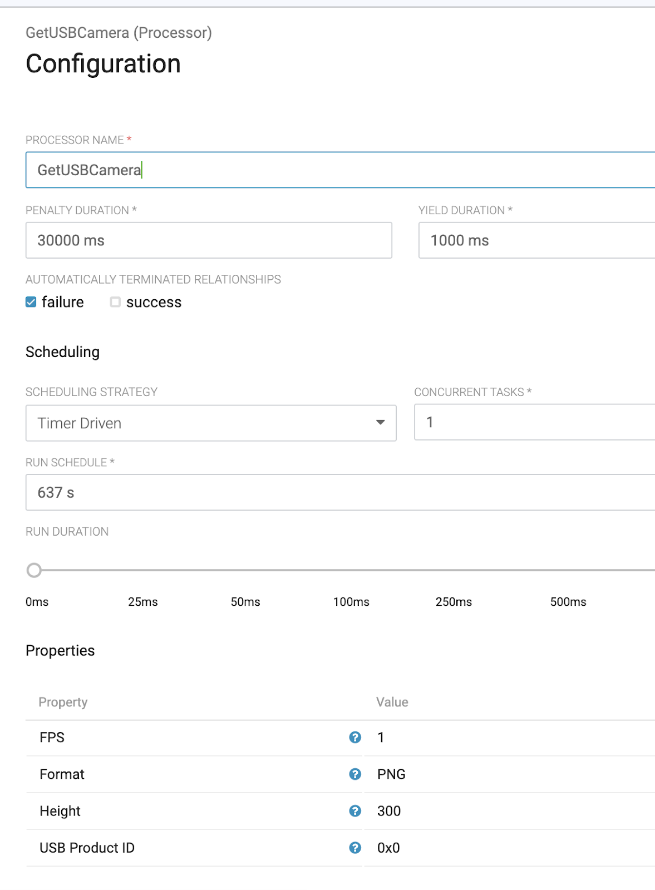This screenshot has height=890, width=655.
Task: Click the FPS property help icon
Action: pos(355,738)
